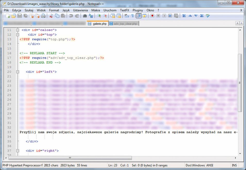The height and width of the screenshot is (170, 246).
Task: Click the Zoom in toolbar icon
Action: (99, 16)
